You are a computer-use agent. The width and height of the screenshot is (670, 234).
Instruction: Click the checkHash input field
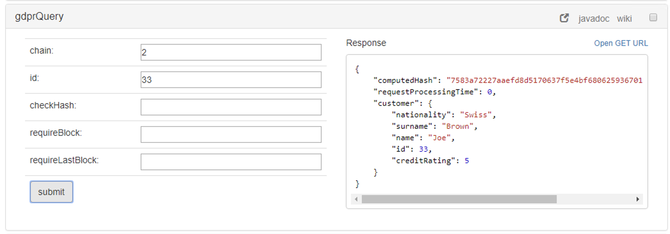point(231,107)
